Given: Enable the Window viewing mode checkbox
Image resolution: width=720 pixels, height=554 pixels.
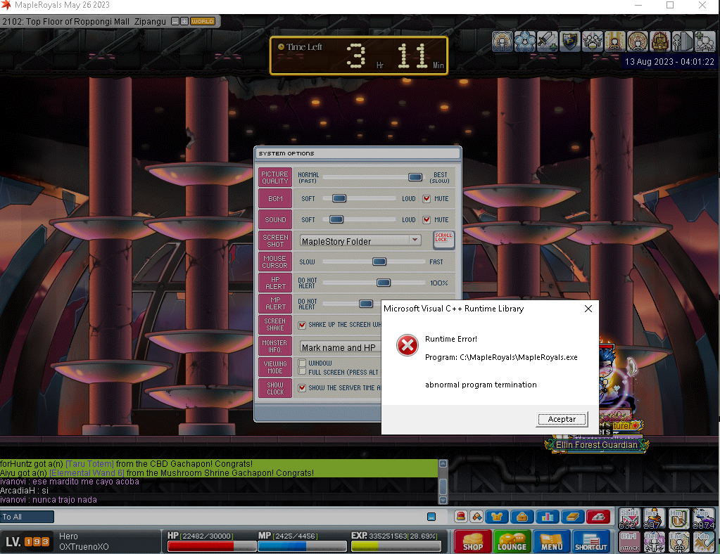Looking at the screenshot, I should pyautogui.click(x=303, y=363).
